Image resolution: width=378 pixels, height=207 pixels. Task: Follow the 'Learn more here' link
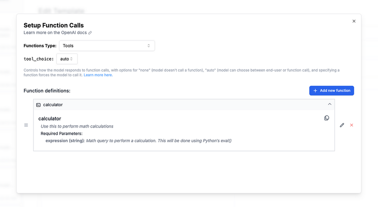(98, 75)
